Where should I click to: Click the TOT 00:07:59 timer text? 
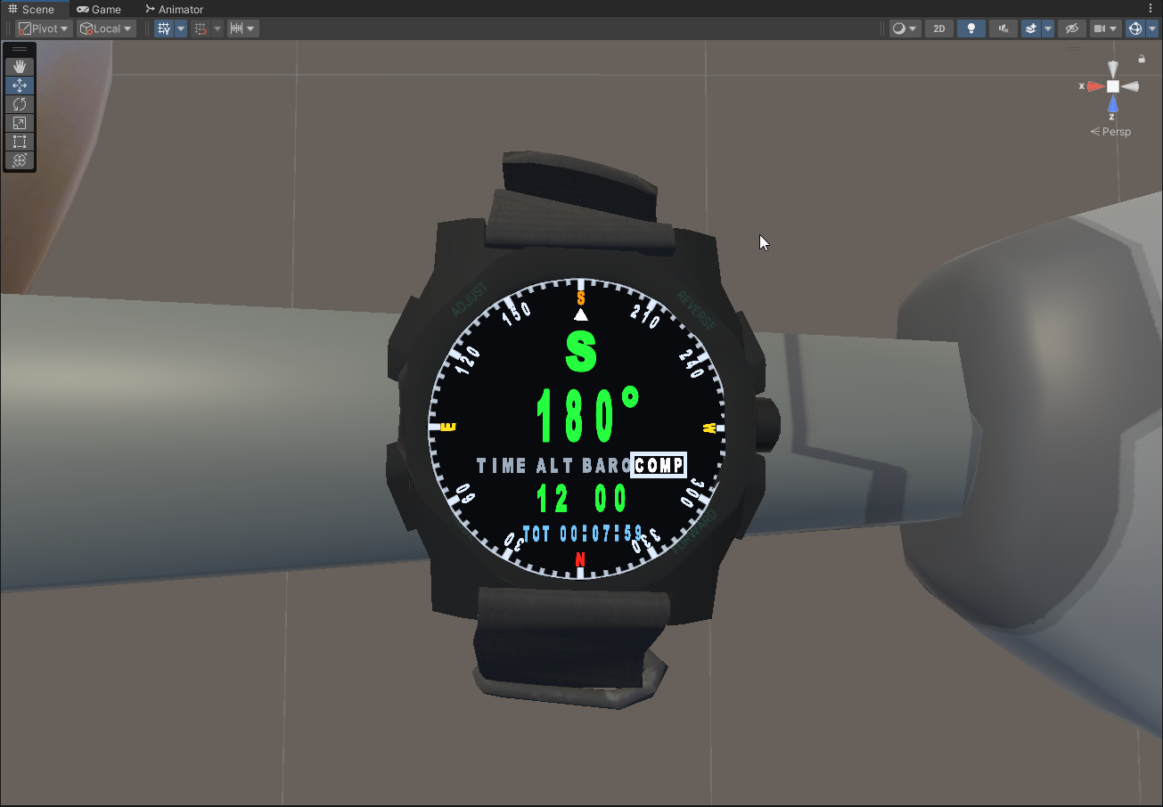point(583,534)
